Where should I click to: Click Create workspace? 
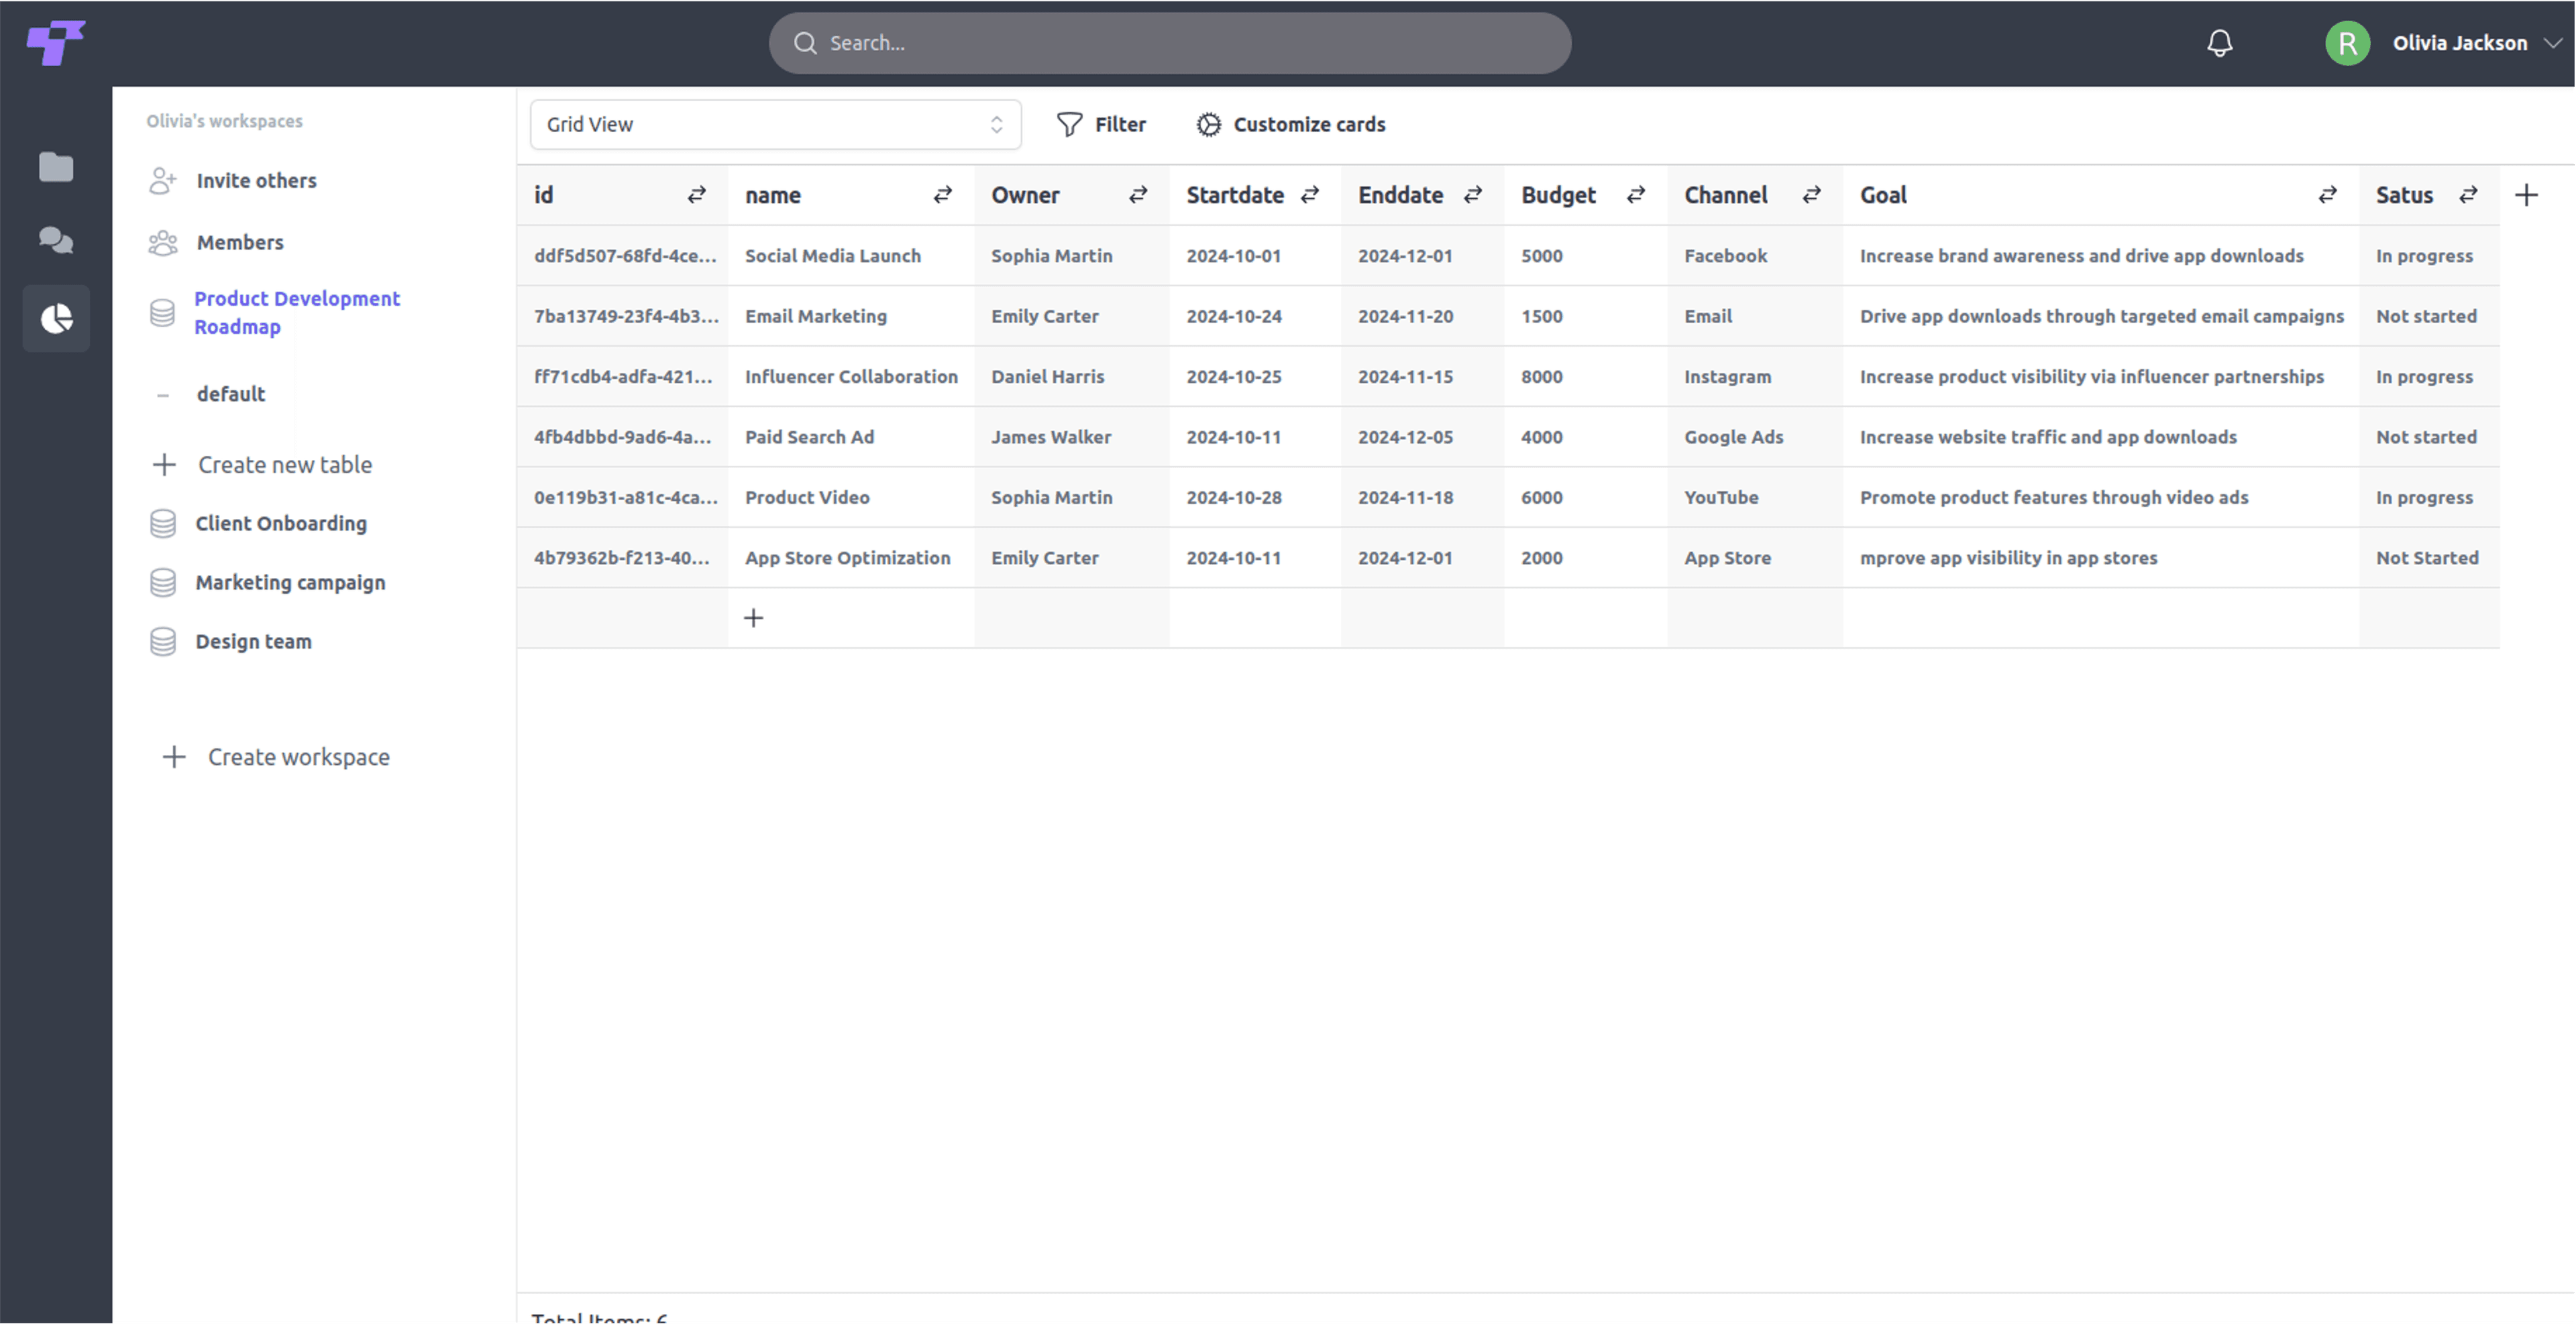click(x=297, y=756)
